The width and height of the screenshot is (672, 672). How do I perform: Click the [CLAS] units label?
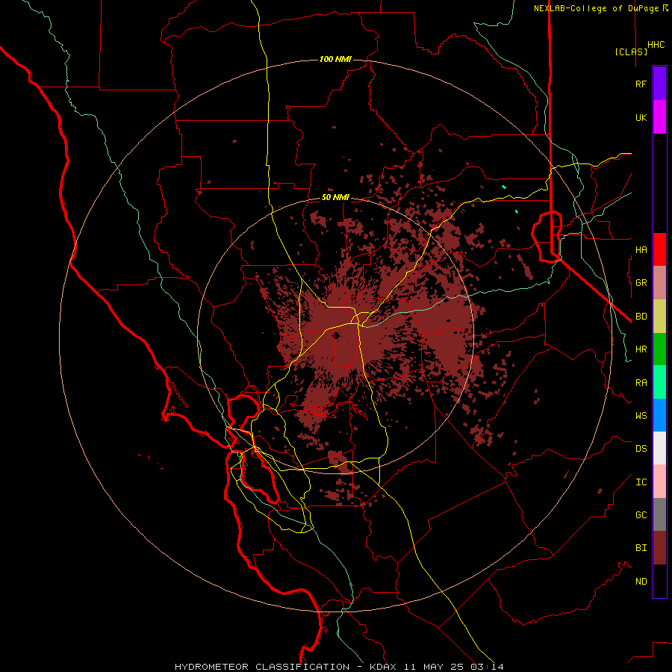tap(631, 52)
